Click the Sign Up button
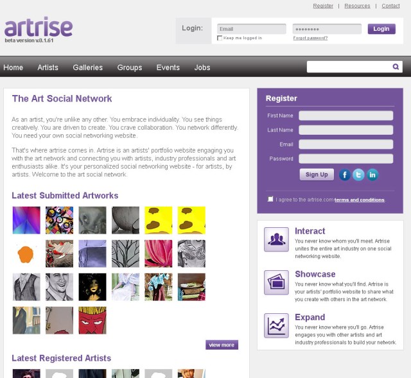This screenshot has height=378, width=411. coord(317,175)
